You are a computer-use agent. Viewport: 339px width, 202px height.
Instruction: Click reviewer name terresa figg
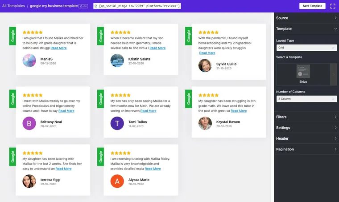point(50,180)
